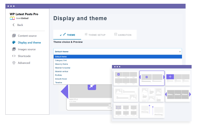Image resolution: width=197 pixels, height=125 pixels.
Task: Select the Timeline theme option
Action: 58,82
